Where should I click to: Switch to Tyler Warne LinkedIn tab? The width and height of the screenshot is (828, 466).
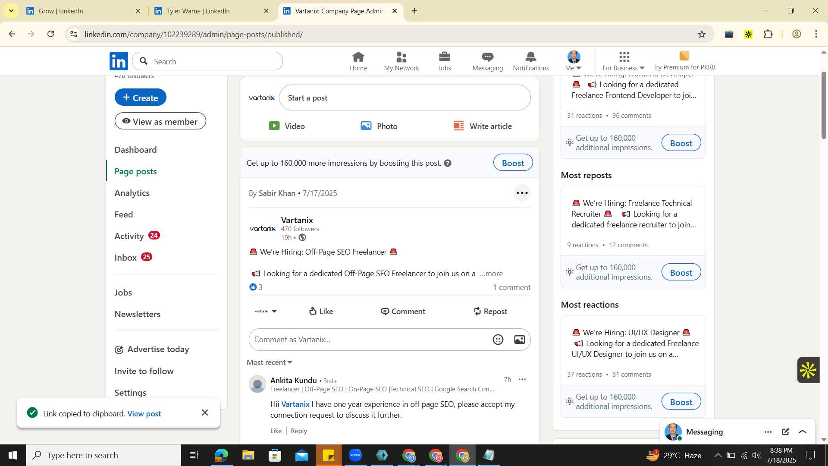pyautogui.click(x=211, y=11)
